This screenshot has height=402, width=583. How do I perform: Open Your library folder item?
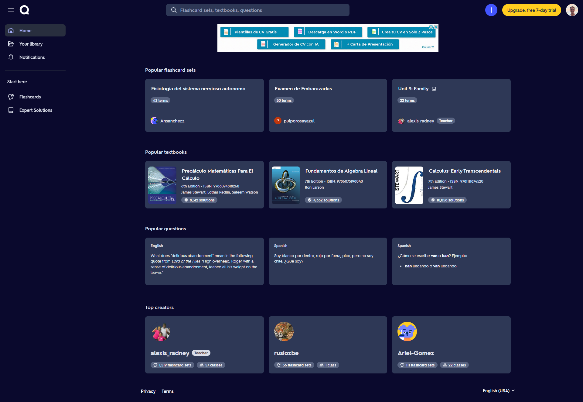click(x=31, y=44)
